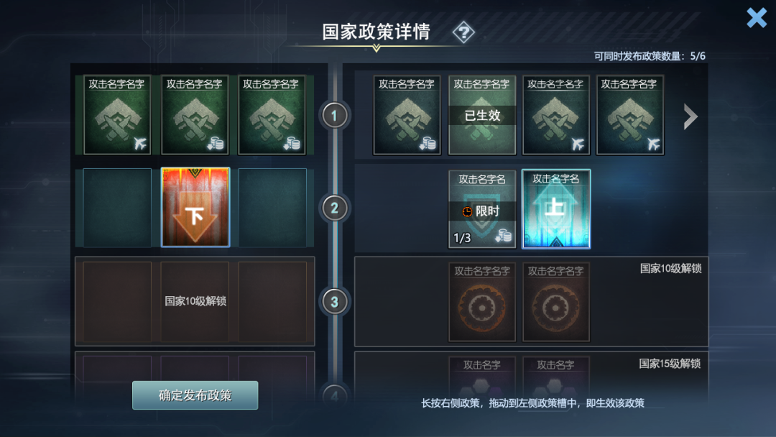Screen dimensions: 776x437
Task: Click empty slot right of red card
Action: pos(272,208)
